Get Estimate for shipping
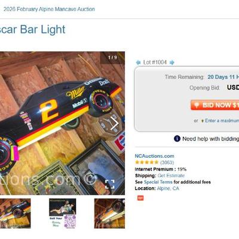Viewport: 239px width, 239px height. point(171,176)
